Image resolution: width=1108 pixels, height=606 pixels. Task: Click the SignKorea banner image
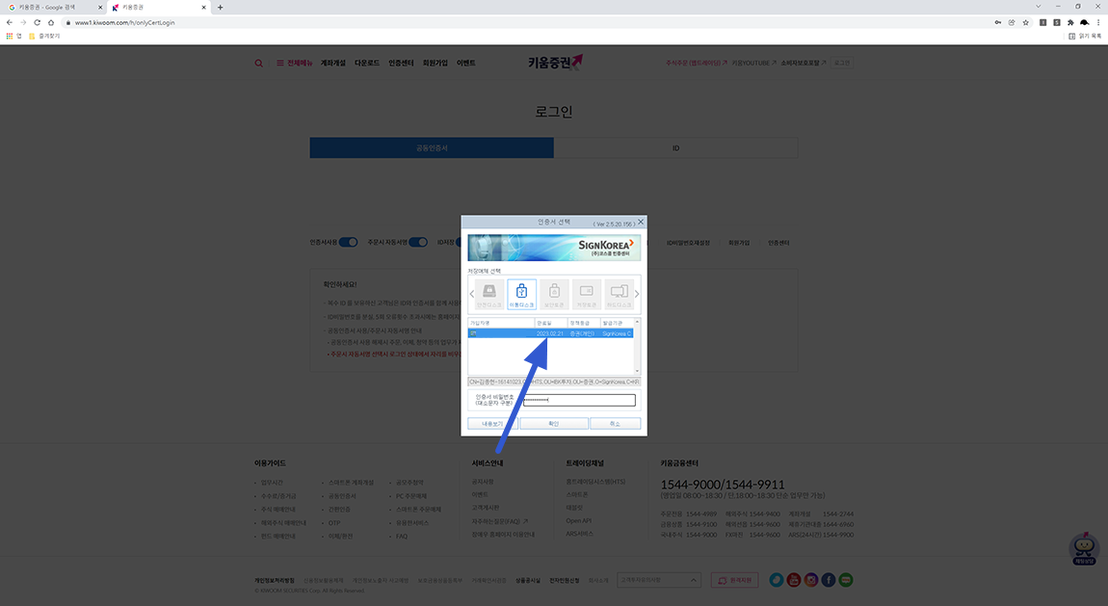coord(554,248)
